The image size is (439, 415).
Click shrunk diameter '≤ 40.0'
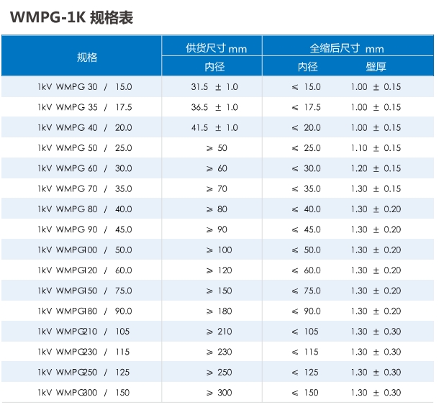[x=306, y=209]
